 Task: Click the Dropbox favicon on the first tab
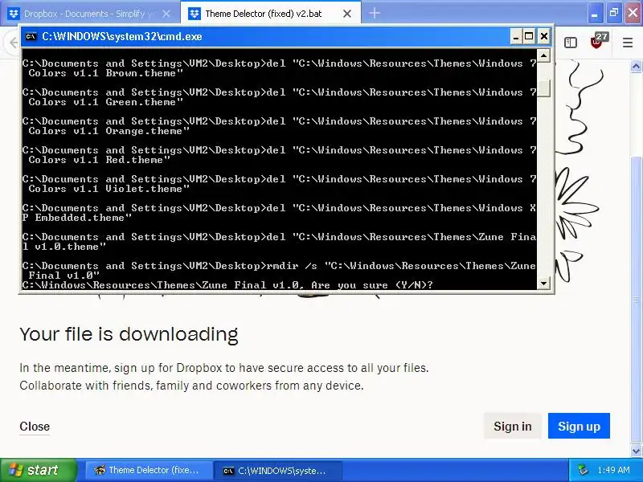coord(14,14)
